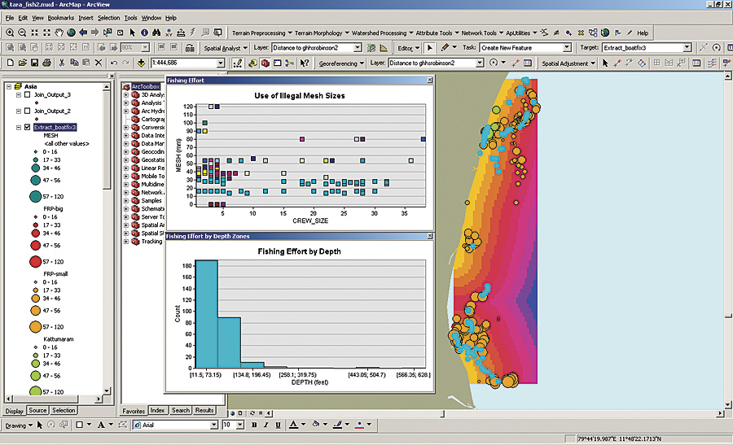Click the Add Data button icon
This screenshot has height=445, width=733.
(x=142, y=63)
